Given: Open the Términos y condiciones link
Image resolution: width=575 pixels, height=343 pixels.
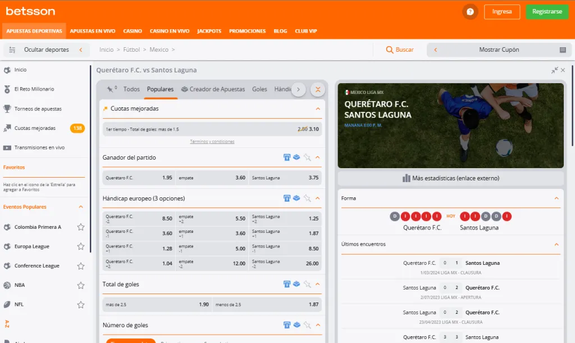Looking at the screenshot, I should pos(212,142).
